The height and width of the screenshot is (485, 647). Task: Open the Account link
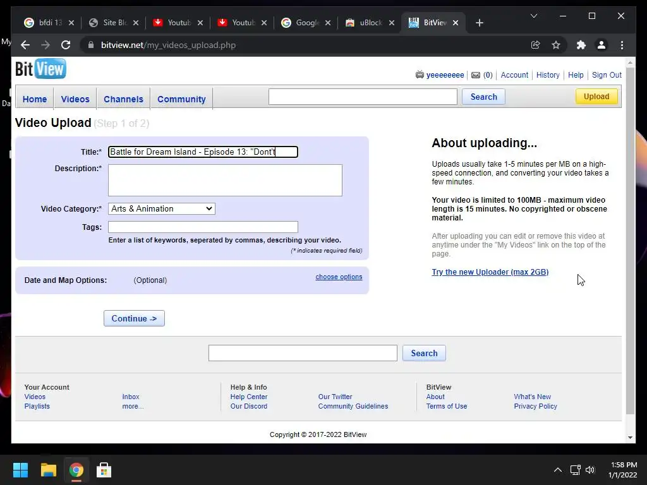click(514, 75)
